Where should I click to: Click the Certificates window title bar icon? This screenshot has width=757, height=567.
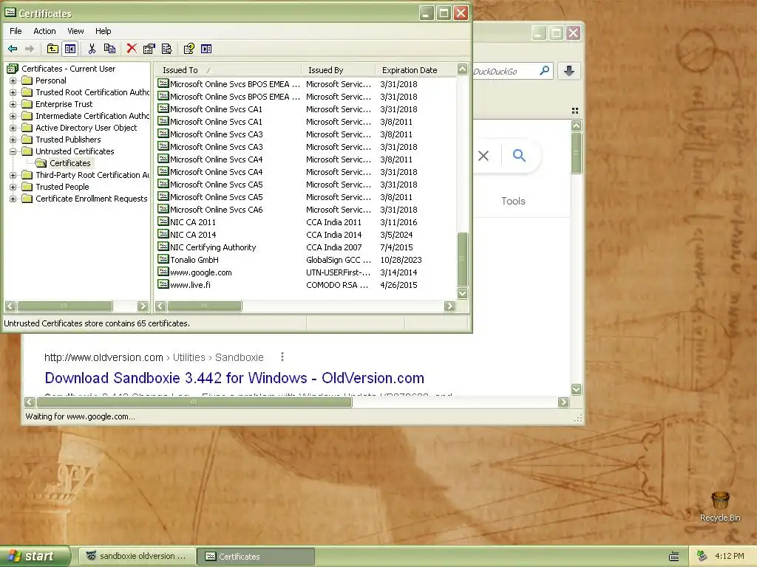pos(10,13)
